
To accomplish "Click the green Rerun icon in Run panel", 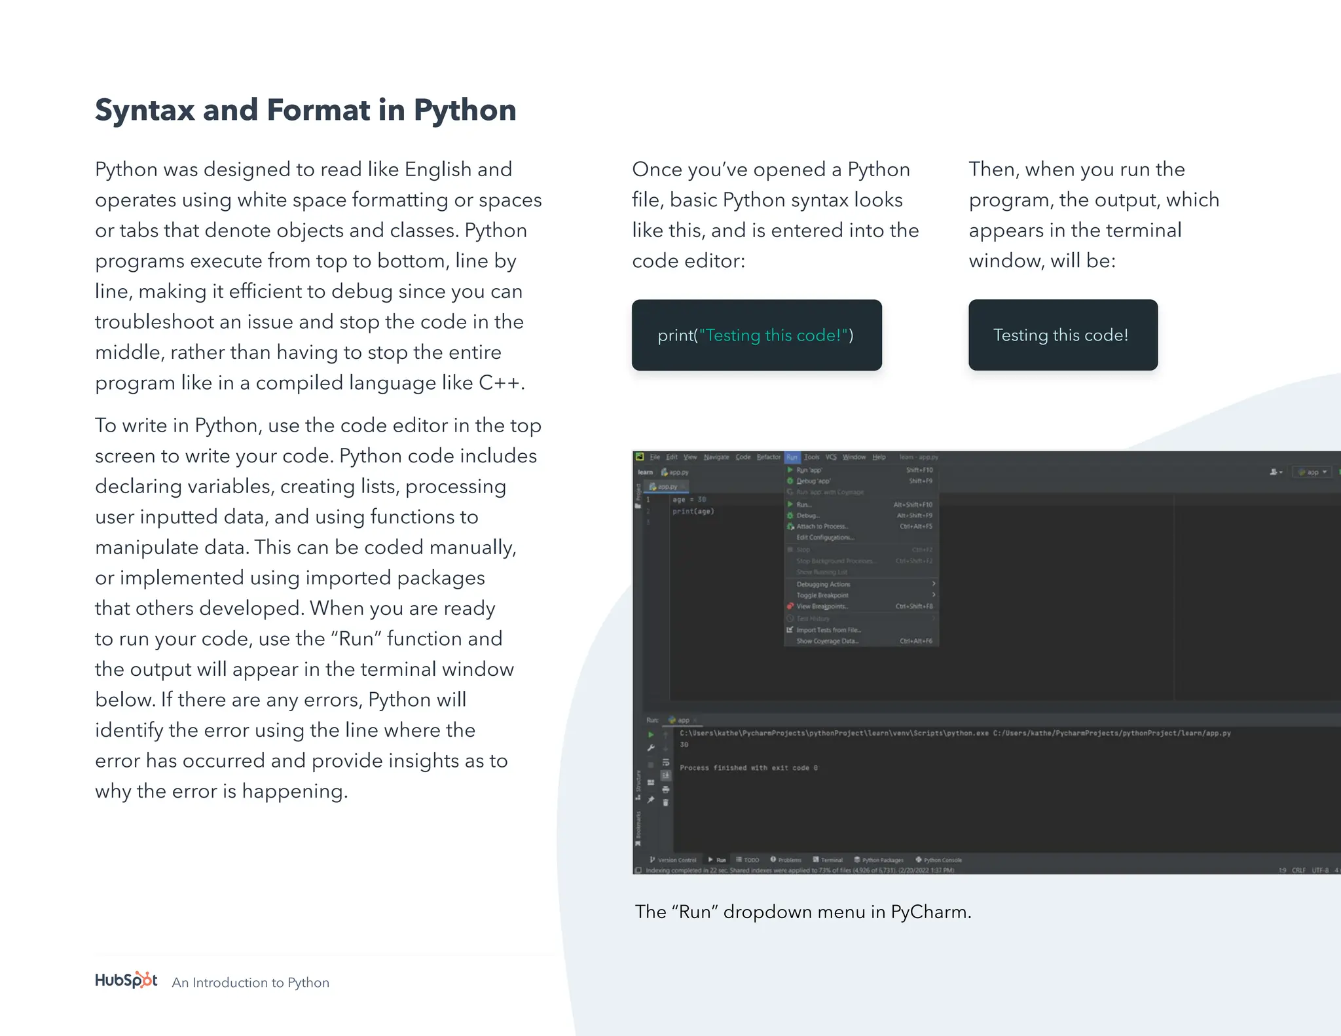I will [x=651, y=735].
